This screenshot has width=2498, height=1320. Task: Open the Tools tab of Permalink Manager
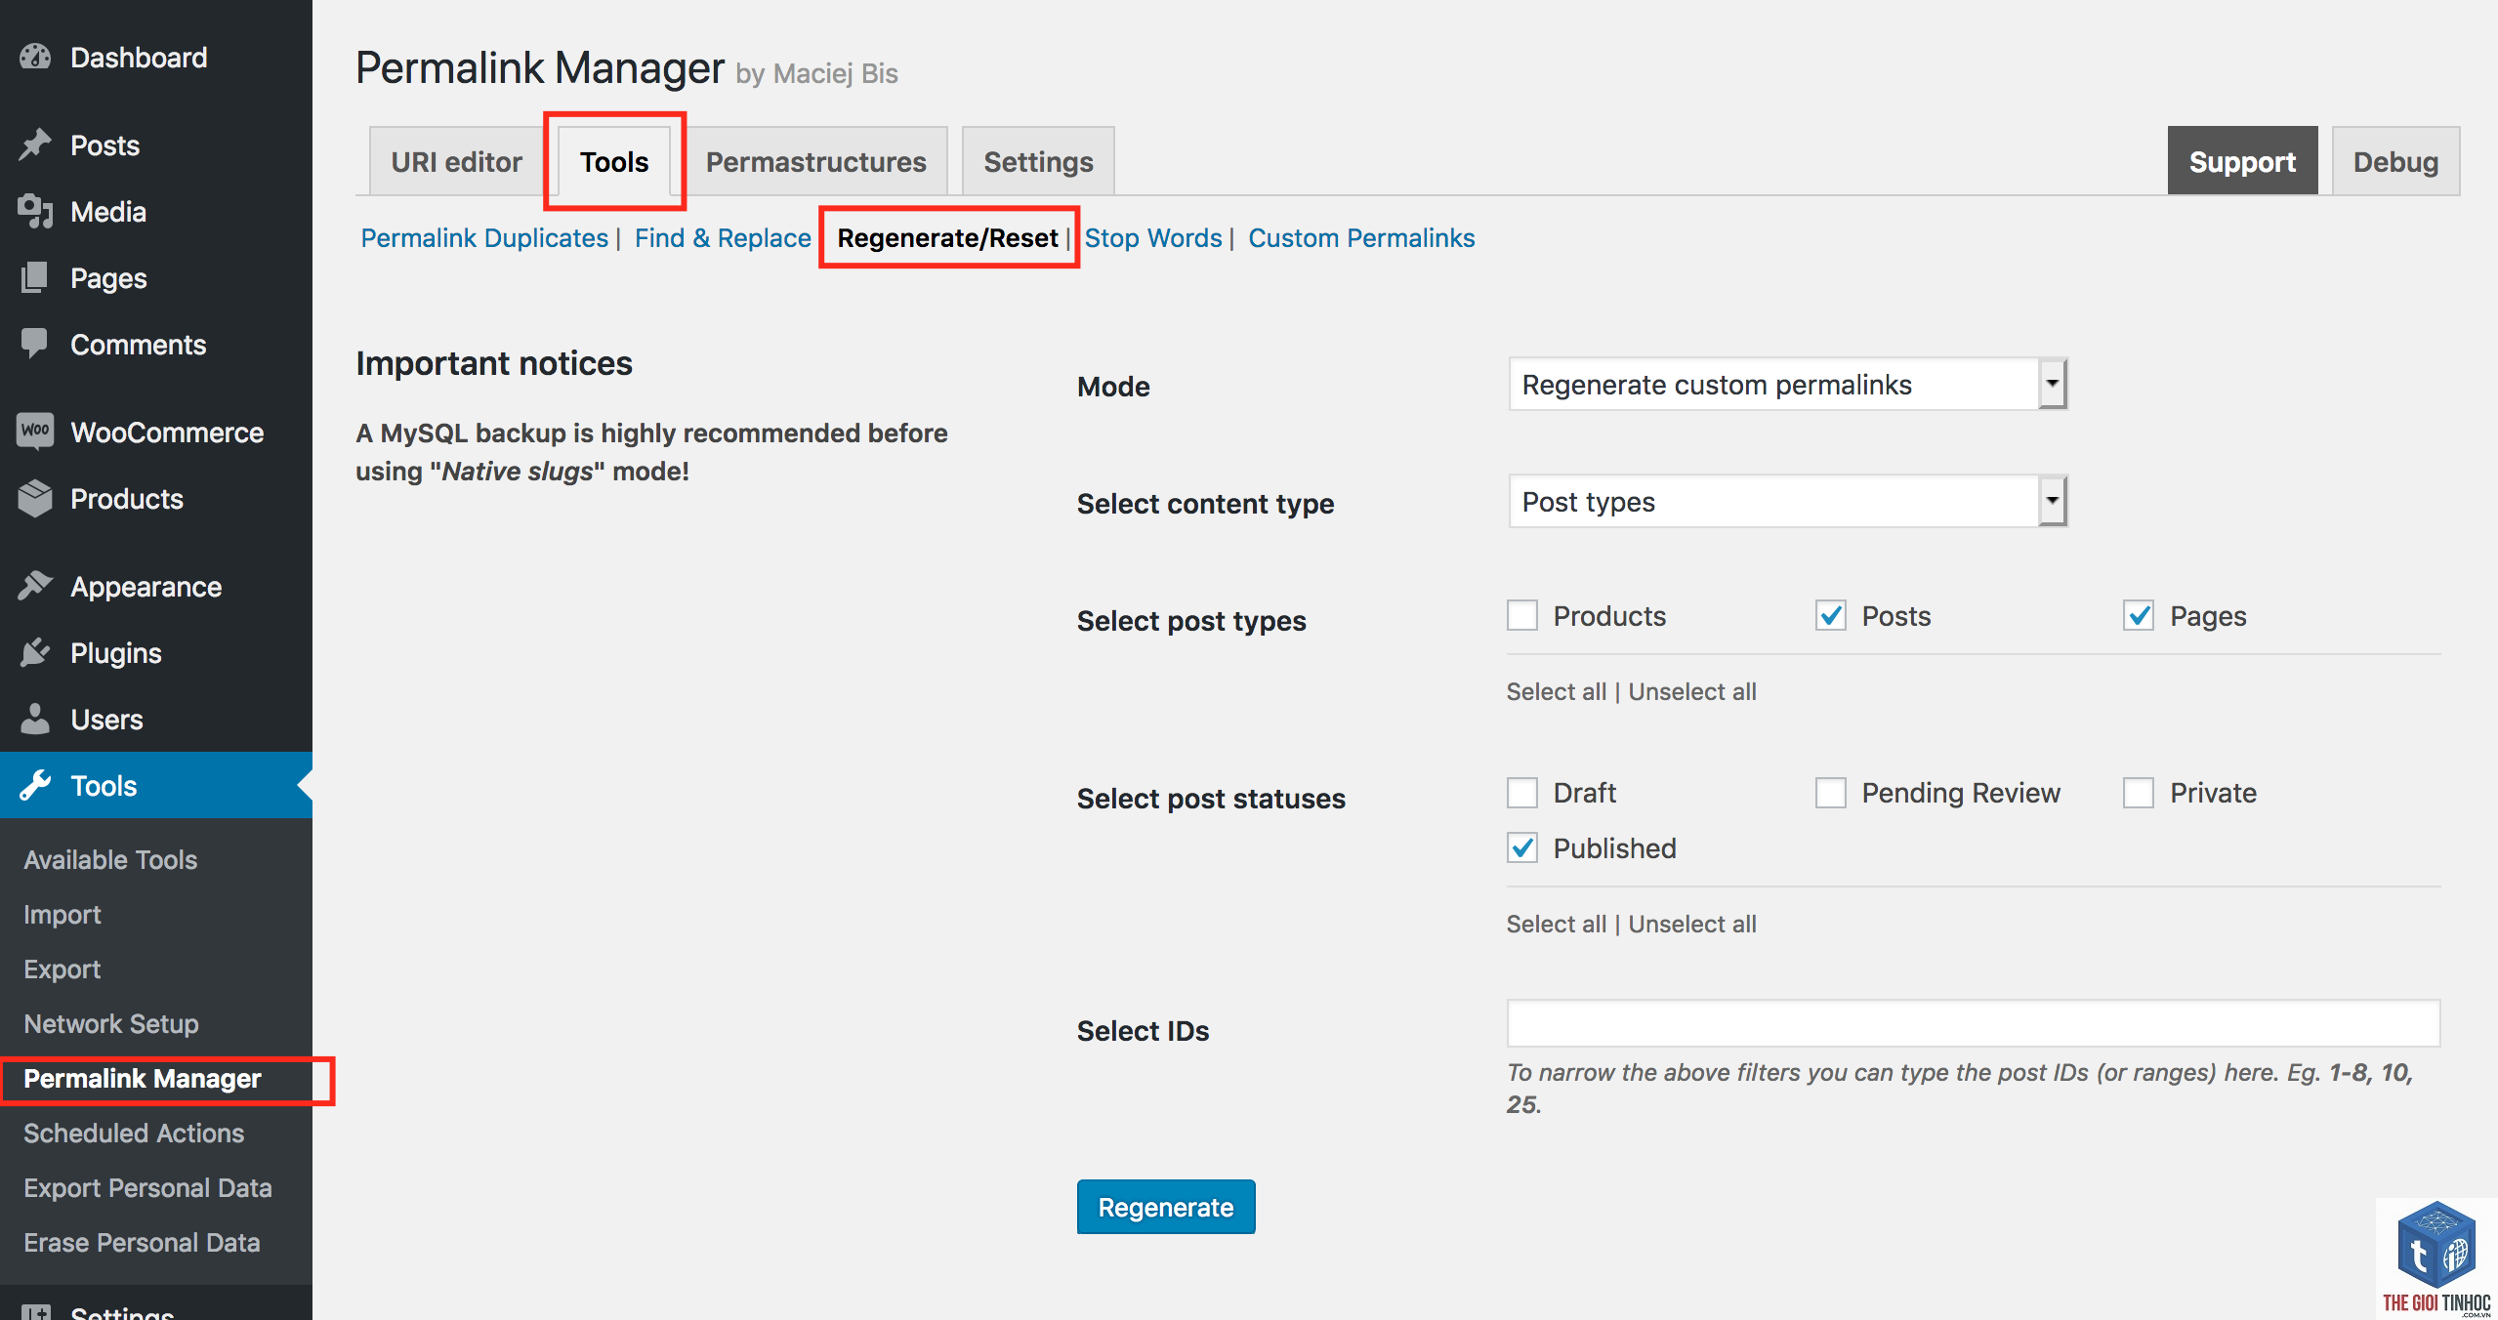tap(614, 162)
